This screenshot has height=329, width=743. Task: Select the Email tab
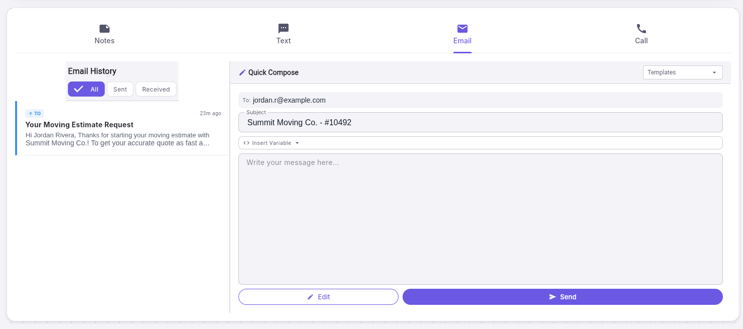pos(462,34)
